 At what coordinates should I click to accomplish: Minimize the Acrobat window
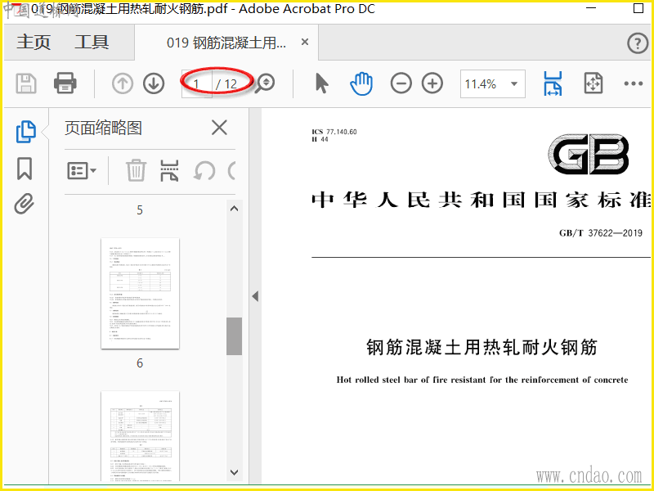591,8
